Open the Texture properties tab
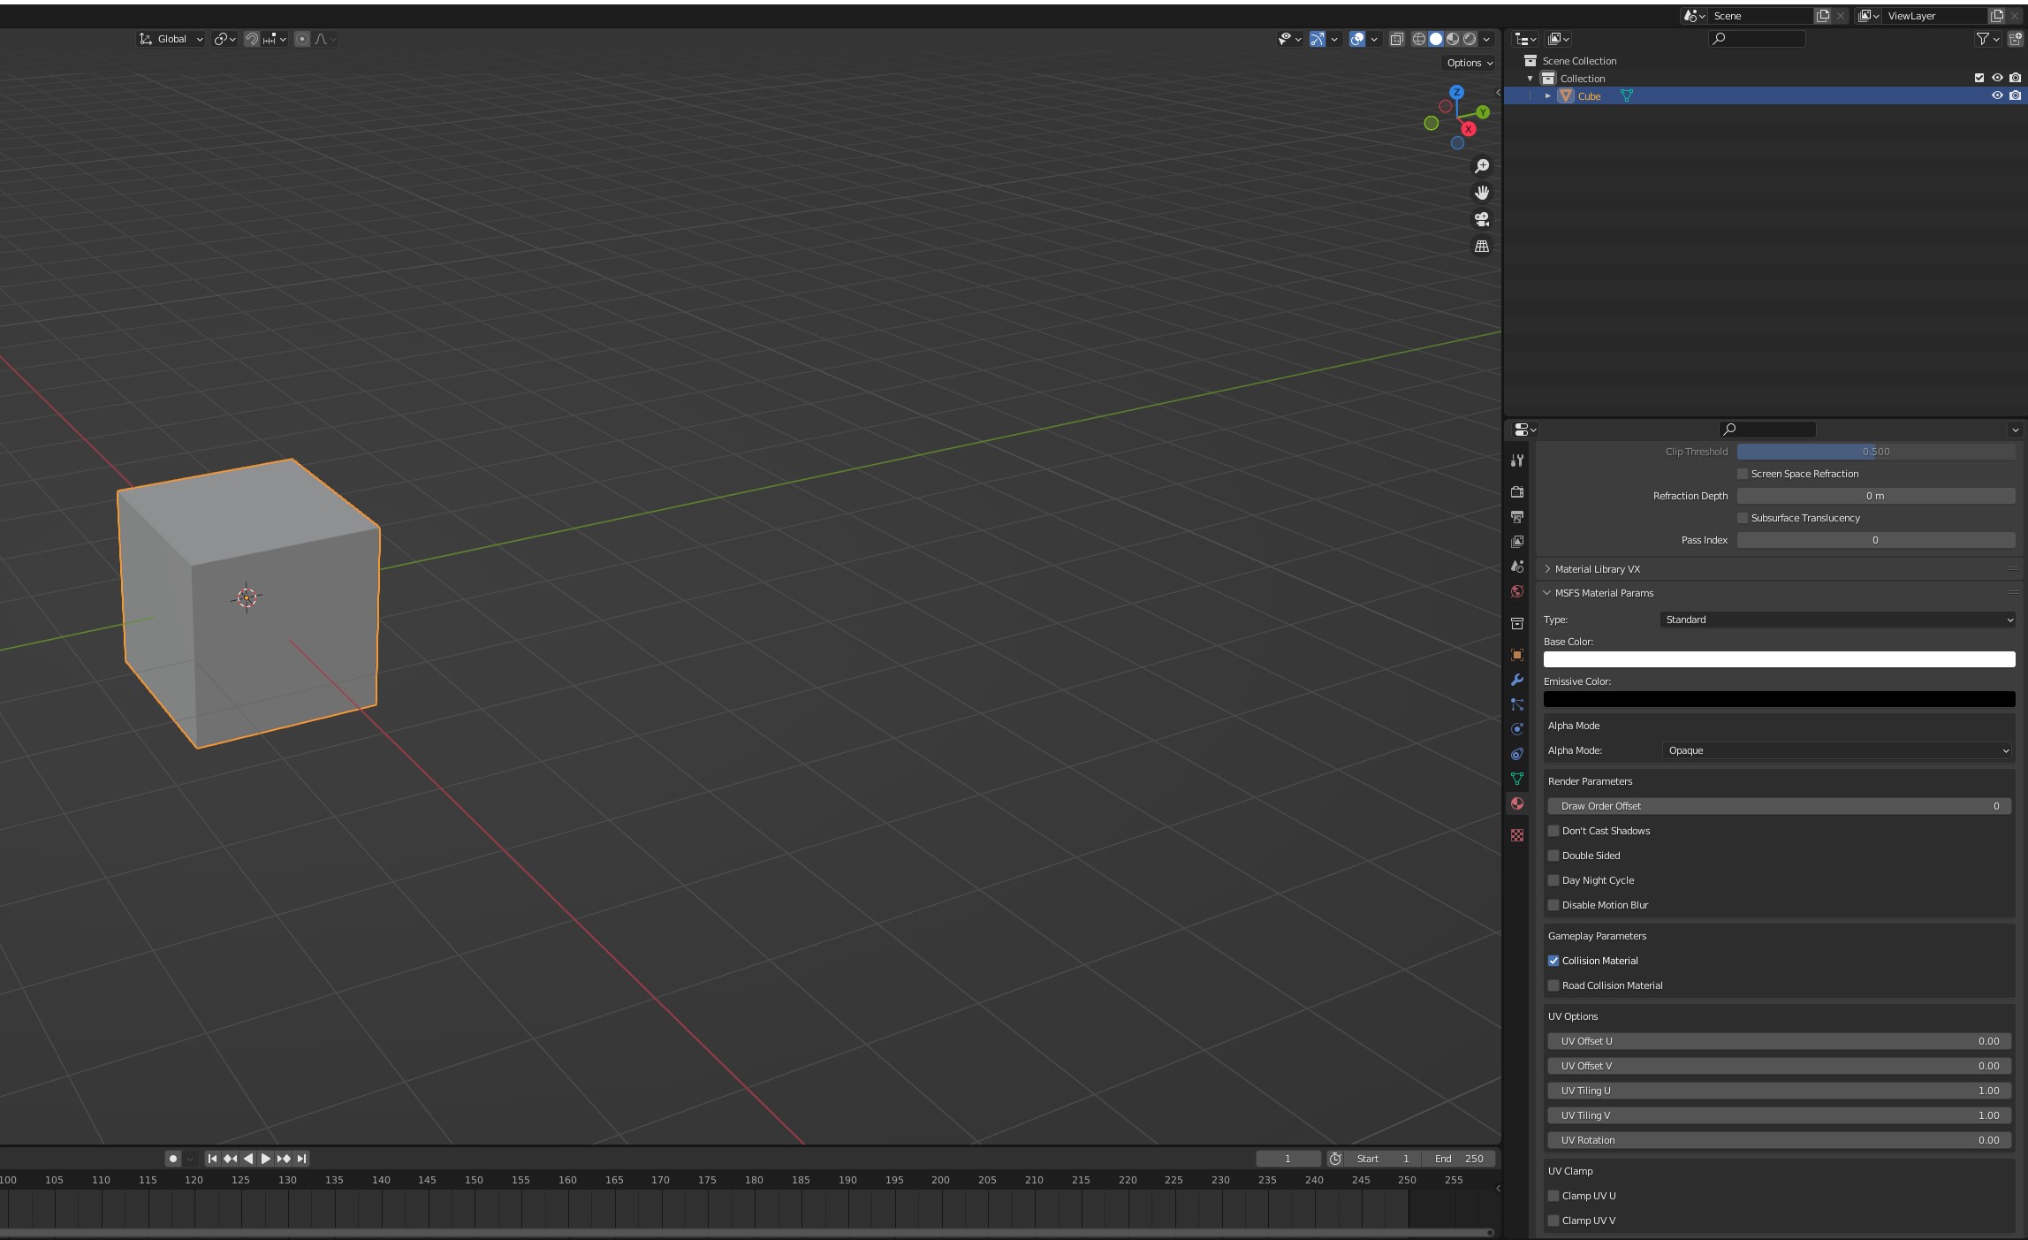 point(1517,835)
